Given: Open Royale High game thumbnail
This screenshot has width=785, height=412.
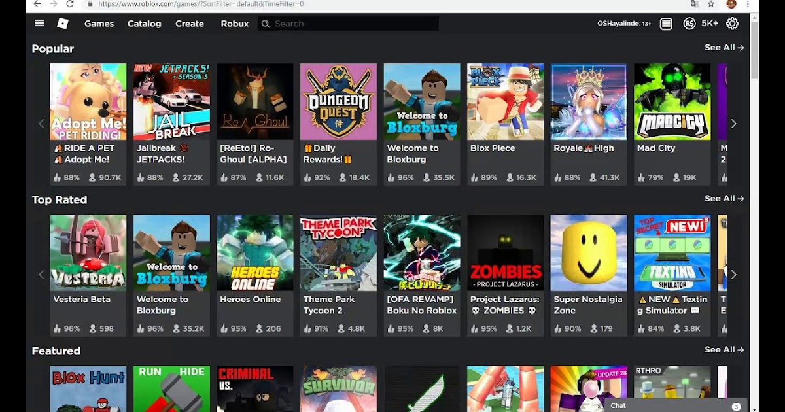Looking at the screenshot, I should coord(589,101).
